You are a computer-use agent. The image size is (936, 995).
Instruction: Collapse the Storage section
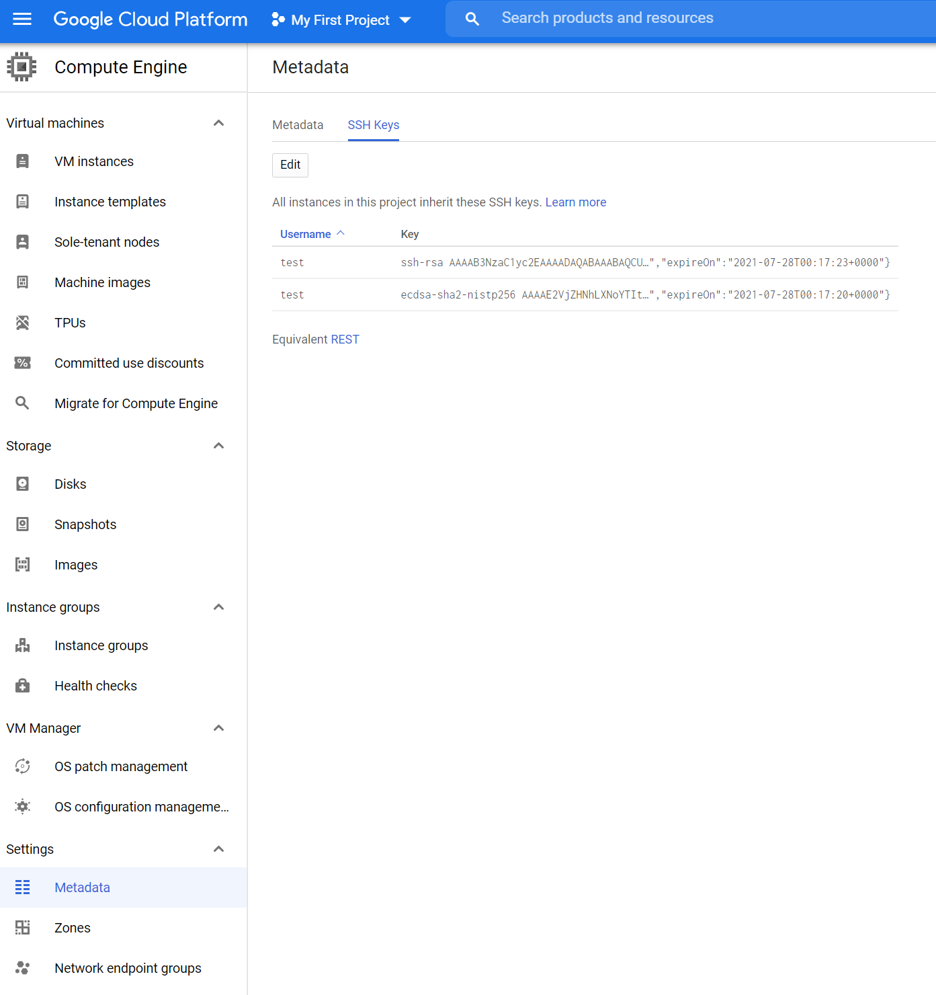218,446
